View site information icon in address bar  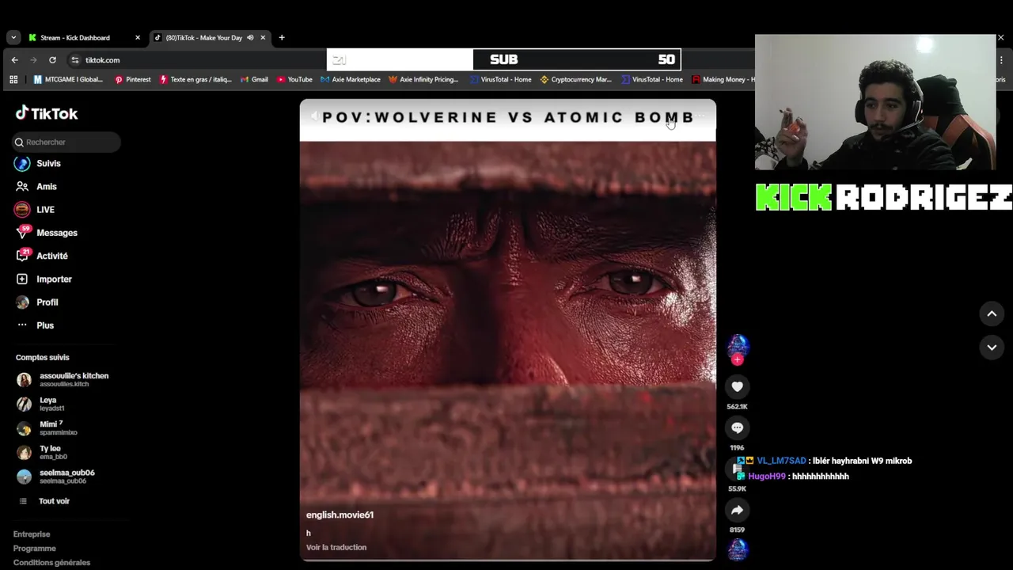tap(74, 60)
